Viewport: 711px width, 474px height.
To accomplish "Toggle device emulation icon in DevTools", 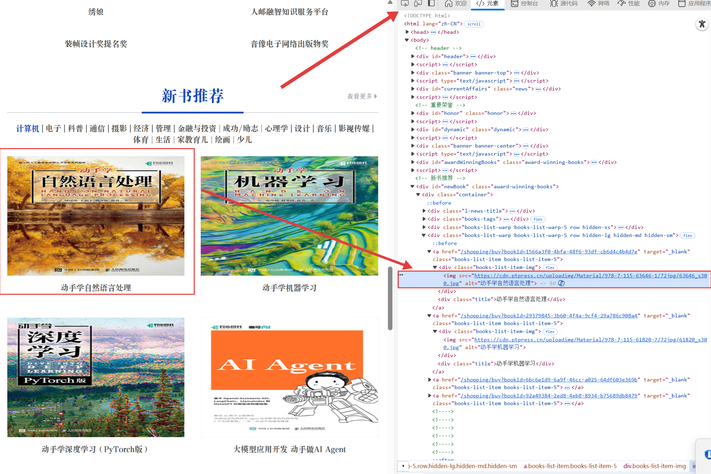I will (418, 3).
